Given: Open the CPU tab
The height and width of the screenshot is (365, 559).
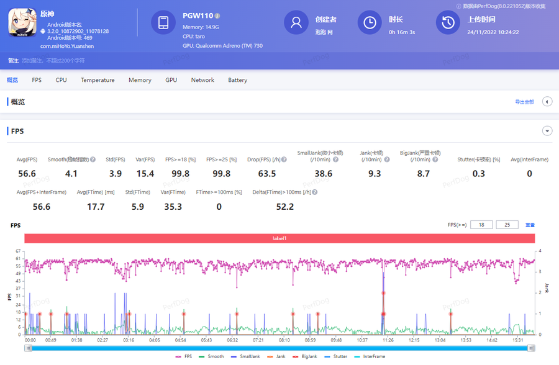Looking at the screenshot, I should coord(61,80).
